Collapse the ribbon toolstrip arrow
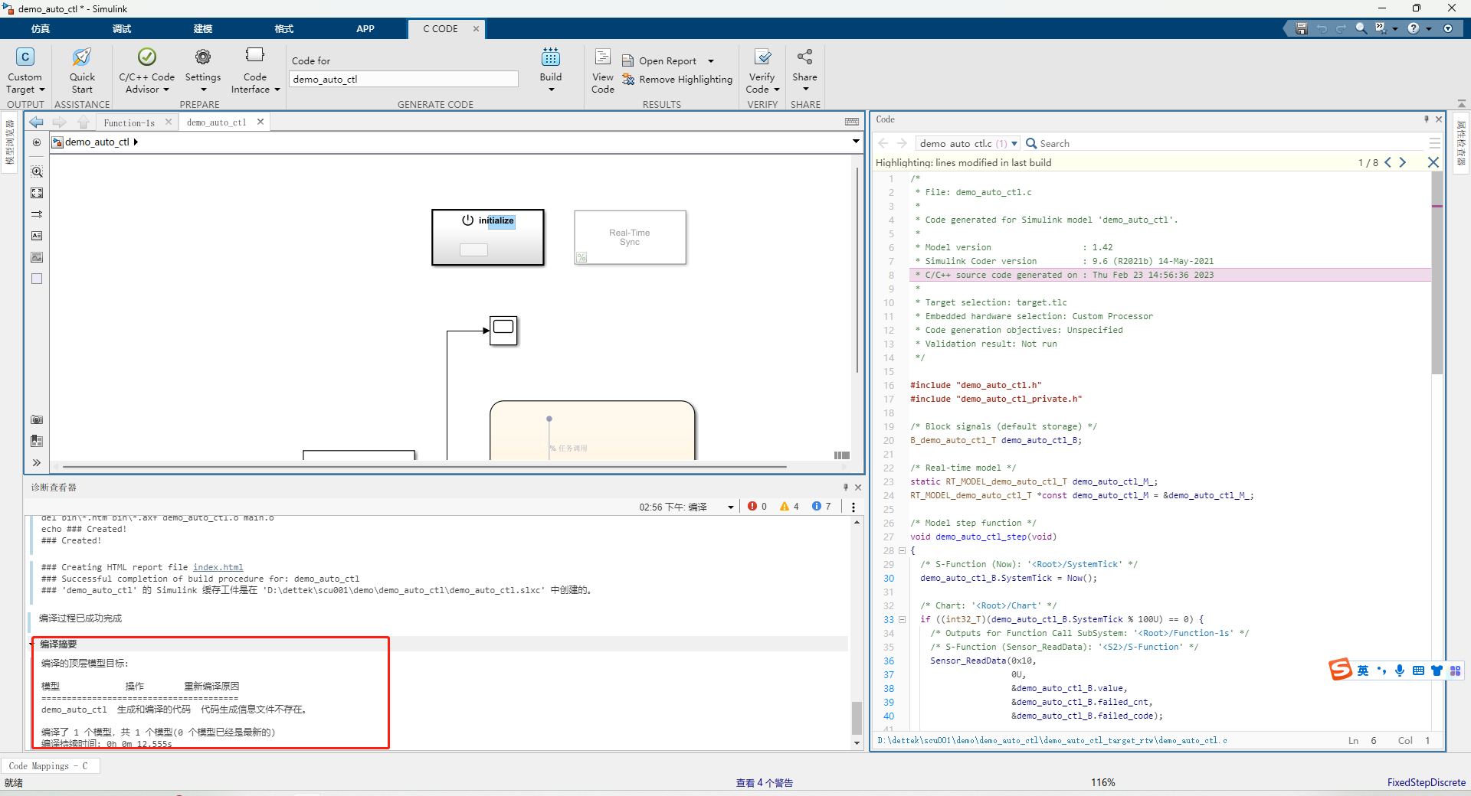 point(1462,103)
